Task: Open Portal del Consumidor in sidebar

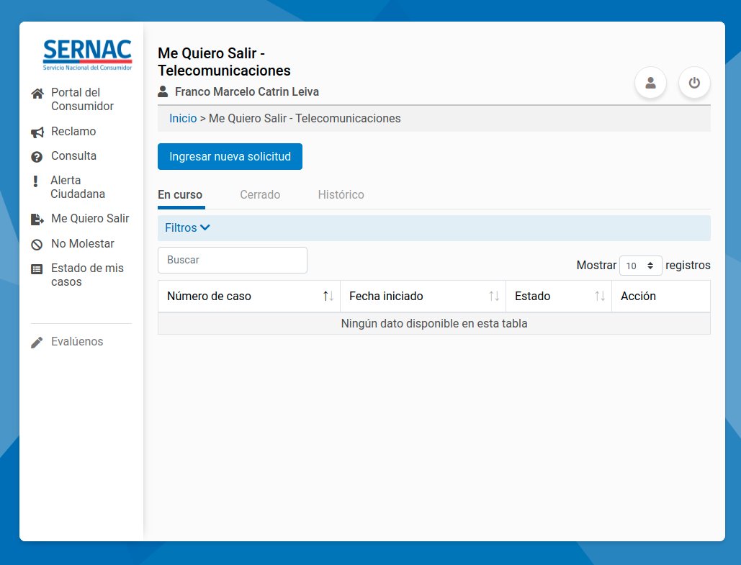Action: [82, 99]
